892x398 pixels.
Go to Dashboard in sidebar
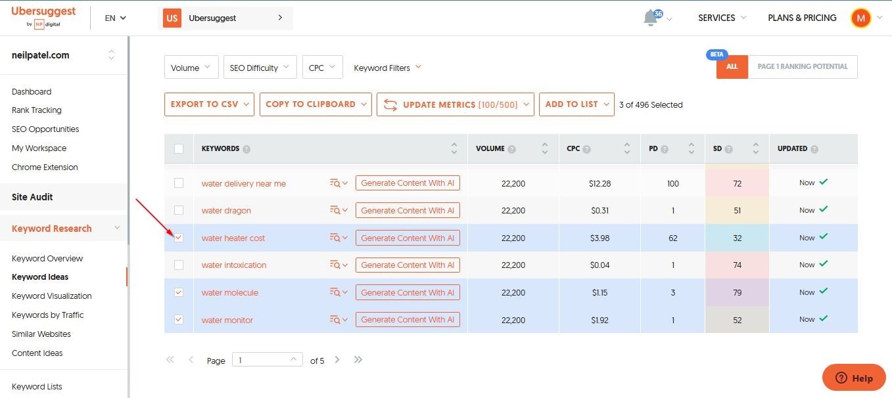click(x=32, y=92)
